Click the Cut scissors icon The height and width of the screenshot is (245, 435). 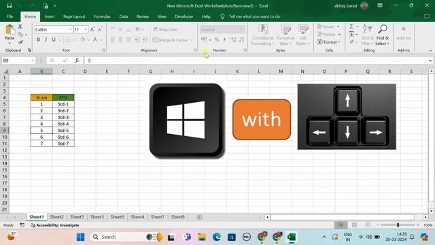[20, 27]
